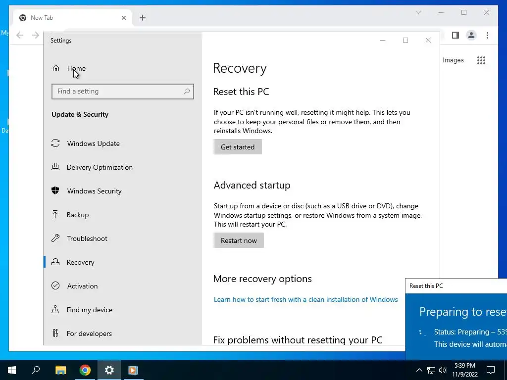
Task: Click the Reset this PC dialog title
Action: [x=426, y=286]
